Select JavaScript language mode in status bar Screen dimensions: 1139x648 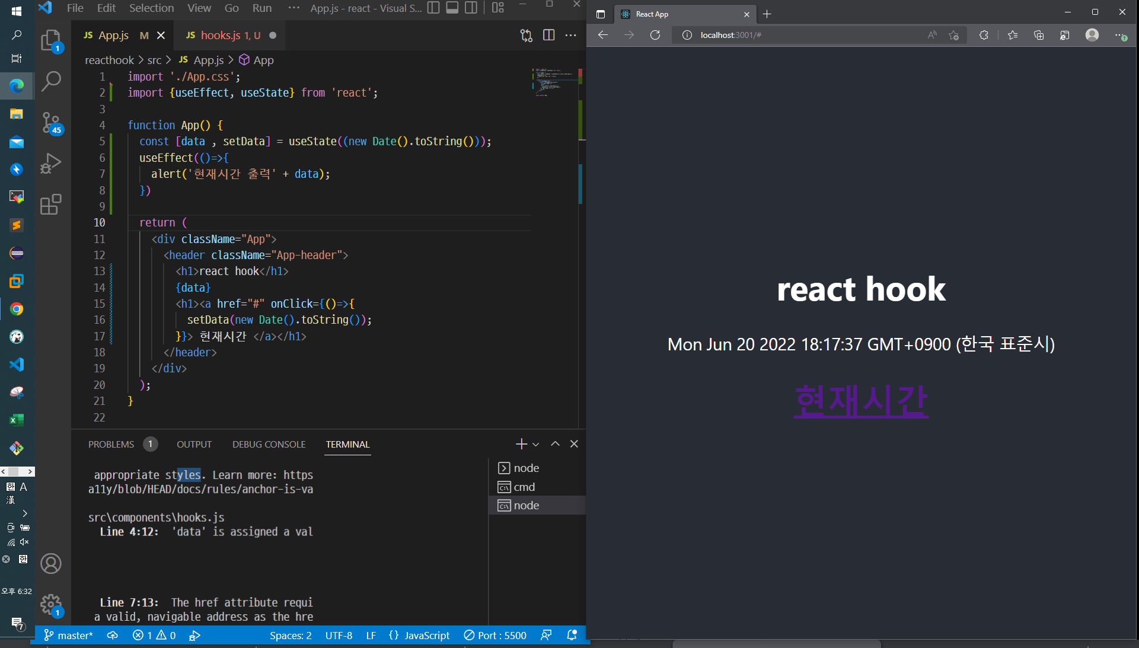(426, 636)
